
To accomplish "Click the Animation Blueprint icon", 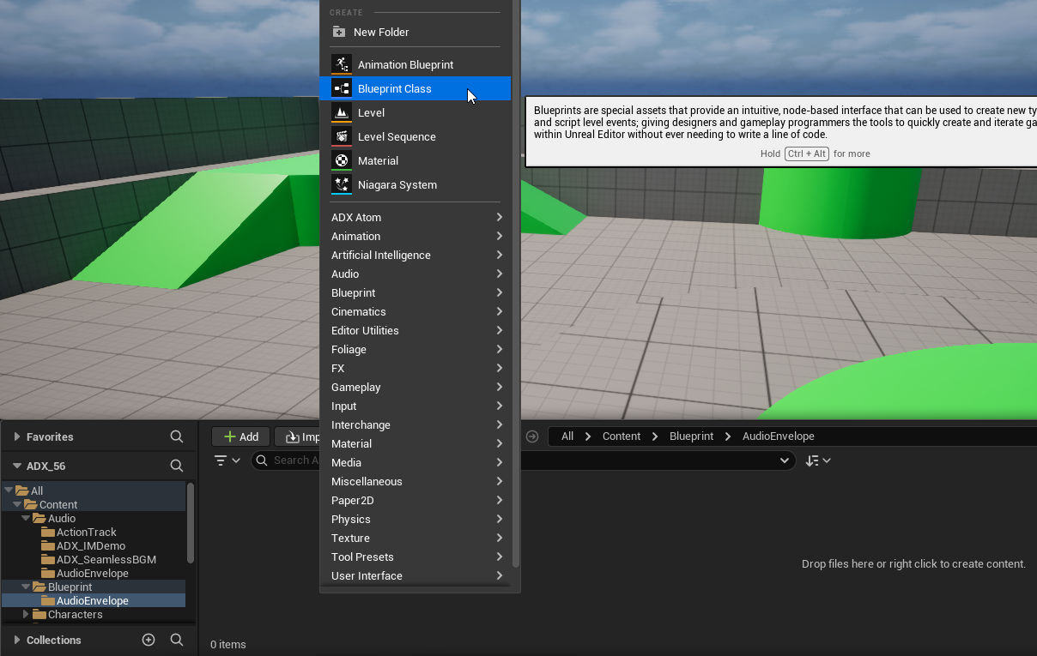I will pos(342,64).
